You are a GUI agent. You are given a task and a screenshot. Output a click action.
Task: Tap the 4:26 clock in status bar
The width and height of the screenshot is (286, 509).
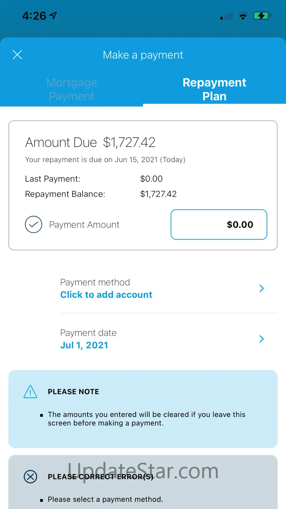(x=34, y=16)
